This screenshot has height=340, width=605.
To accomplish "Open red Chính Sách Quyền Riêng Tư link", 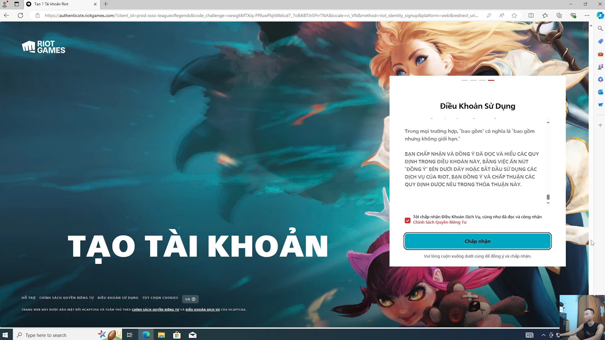I will pos(439,222).
